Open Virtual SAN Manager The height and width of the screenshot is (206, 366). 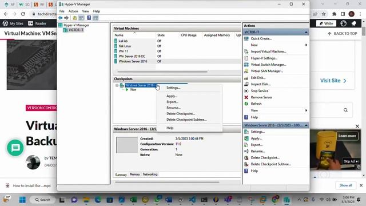[x=267, y=71]
